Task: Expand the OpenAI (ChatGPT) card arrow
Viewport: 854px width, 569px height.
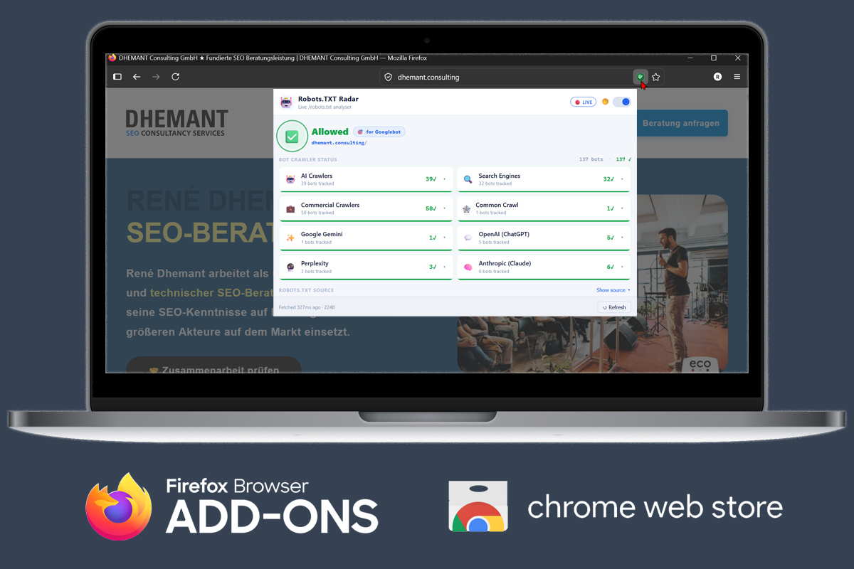Action: click(x=622, y=238)
